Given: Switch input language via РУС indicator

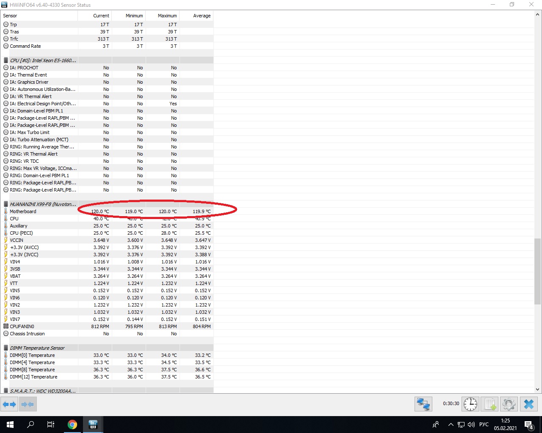Looking at the screenshot, I should 484,425.
